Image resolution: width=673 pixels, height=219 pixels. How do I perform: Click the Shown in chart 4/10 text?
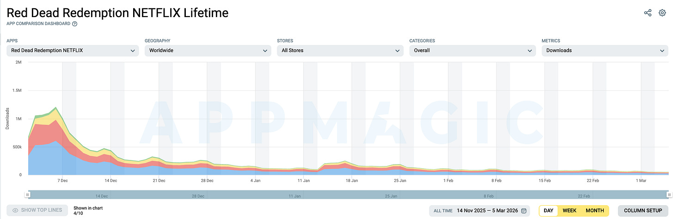(x=88, y=211)
